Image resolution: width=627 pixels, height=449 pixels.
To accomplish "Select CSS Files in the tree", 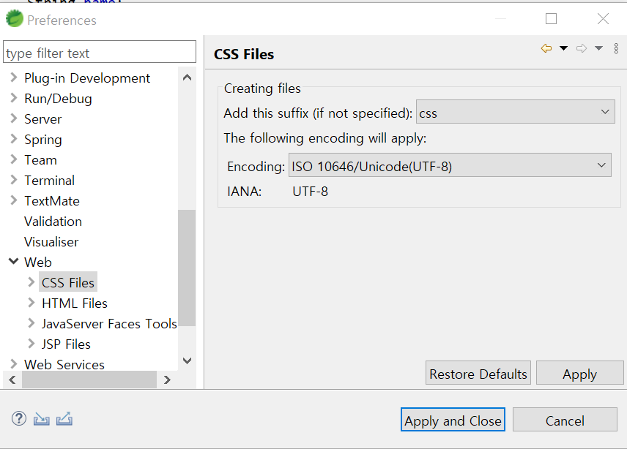I will click(x=68, y=282).
